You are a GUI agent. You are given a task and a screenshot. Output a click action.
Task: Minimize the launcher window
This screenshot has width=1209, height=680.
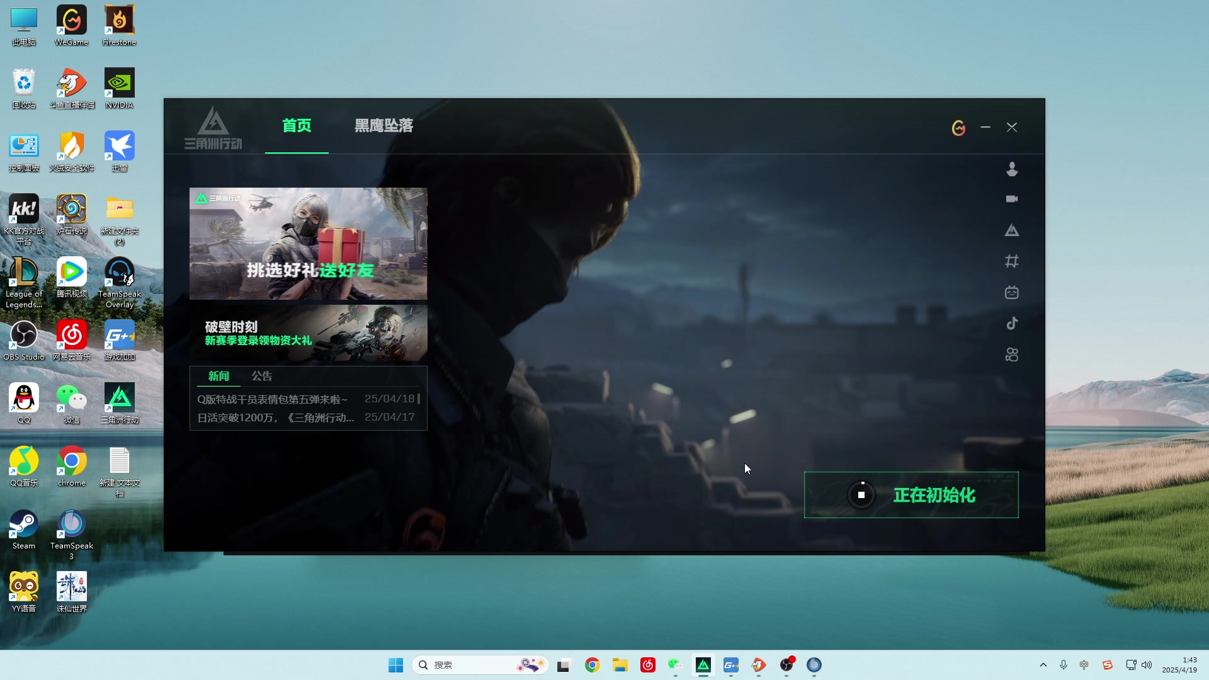coord(985,127)
